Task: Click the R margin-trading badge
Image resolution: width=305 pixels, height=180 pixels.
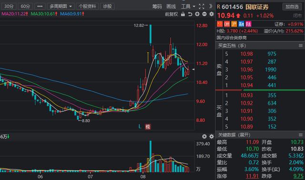Action: click(x=218, y=7)
